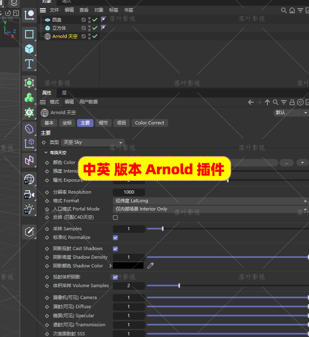Click the 基本 tab button
This screenshot has width=309, height=337.
pyautogui.click(x=49, y=123)
